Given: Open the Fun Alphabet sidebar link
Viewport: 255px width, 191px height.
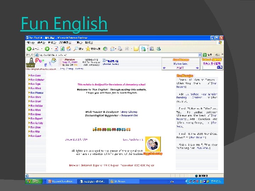Looking at the screenshot, I should (38, 80).
